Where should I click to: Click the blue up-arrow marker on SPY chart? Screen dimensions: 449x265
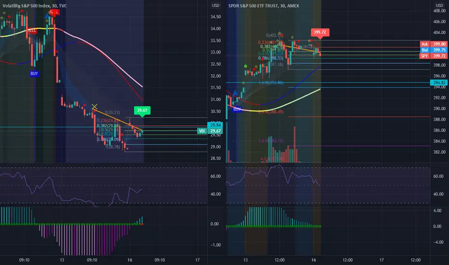click(235, 93)
